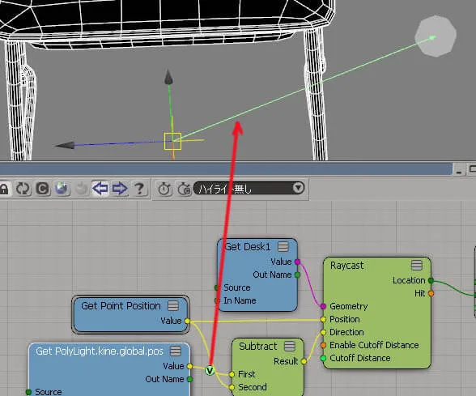Expand the Raycast node menu icon
The width and height of the screenshot is (476, 396).
click(416, 265)
